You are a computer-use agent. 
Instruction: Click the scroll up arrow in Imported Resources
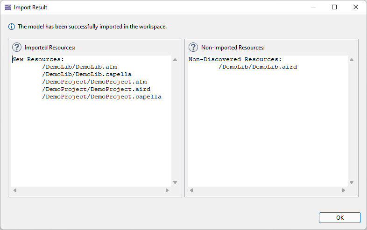(175, 60)
